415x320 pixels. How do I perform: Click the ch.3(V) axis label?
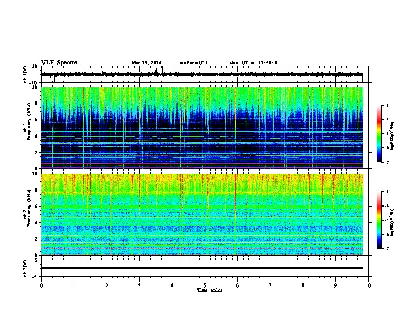(x=25, y=268)
